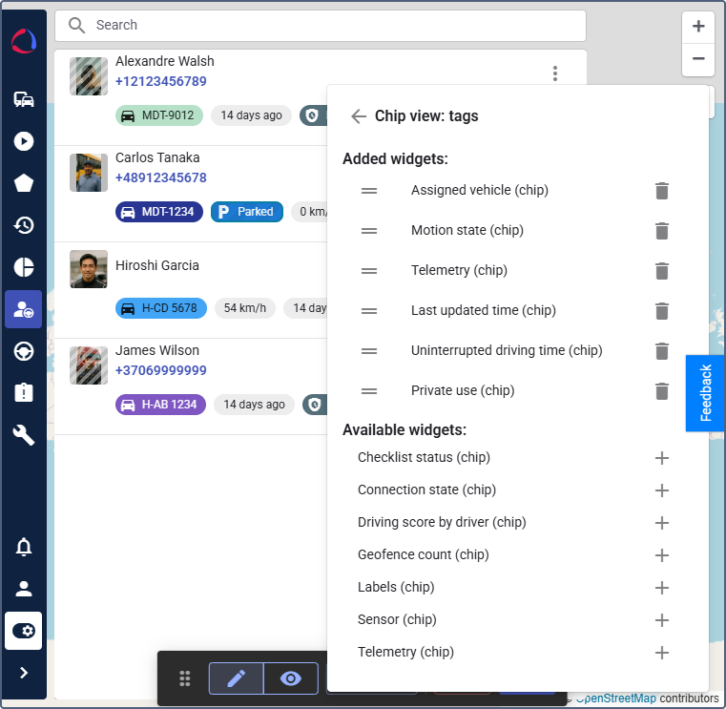Switch to preview mode eye button
Screen dimensions: 726x709
290,678
